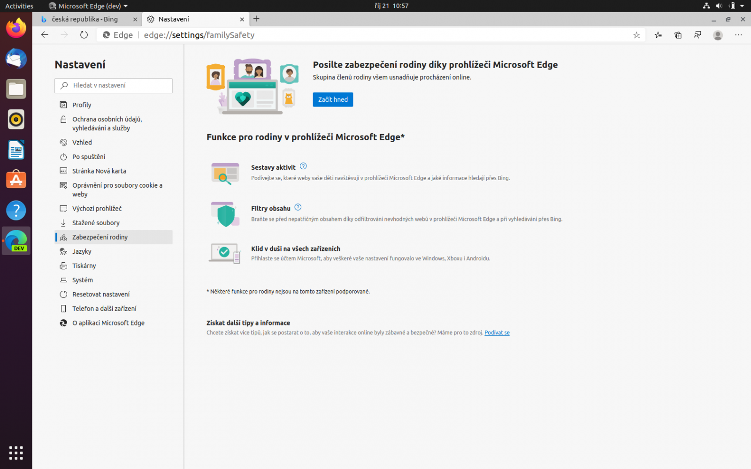This screenshot has height=469, width=751.
Task: Reload the page with the refresh icon
Action: pyautogui.click(x=84, y=34)
